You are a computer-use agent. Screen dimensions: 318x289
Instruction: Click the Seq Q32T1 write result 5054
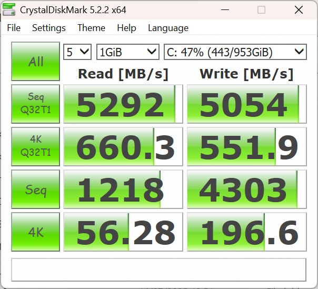click(246, 104)
